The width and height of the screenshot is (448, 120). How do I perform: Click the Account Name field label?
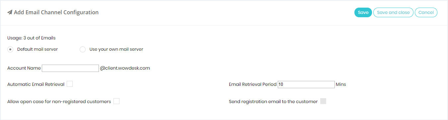[24, 68]
